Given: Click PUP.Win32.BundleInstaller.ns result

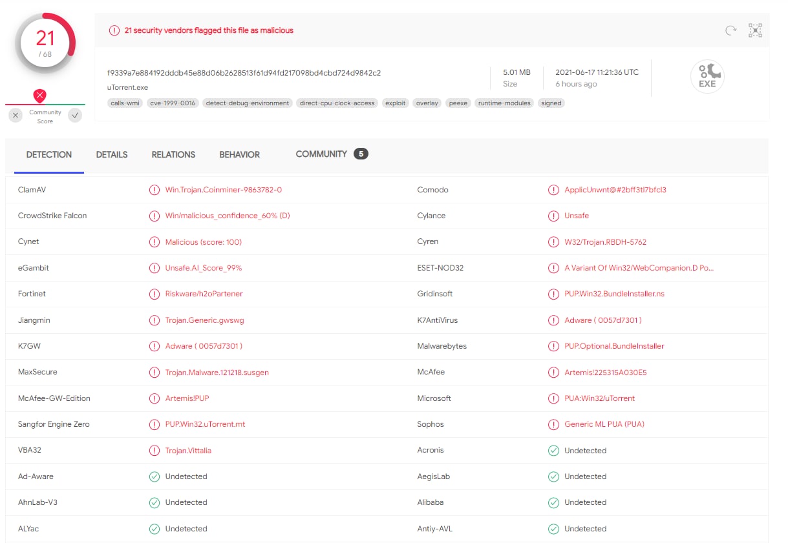Looking at the screenshot, I should [615, 294].
